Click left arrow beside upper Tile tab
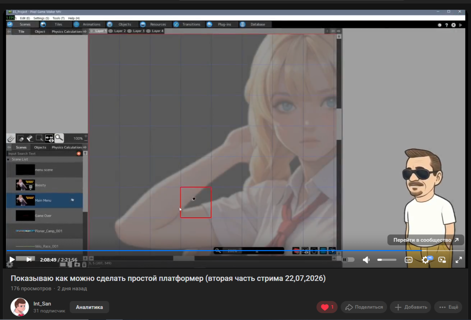The image size is (471, 320). [x=9, y=32]
